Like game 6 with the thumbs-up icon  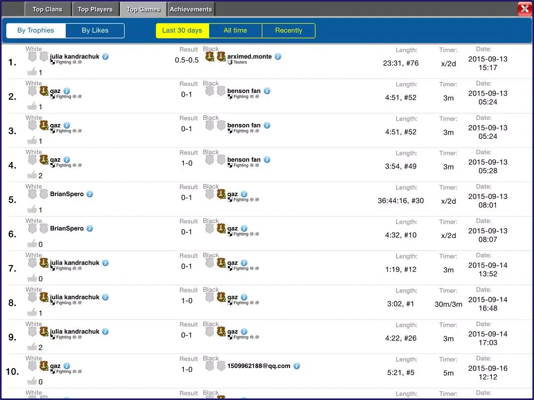32,243
